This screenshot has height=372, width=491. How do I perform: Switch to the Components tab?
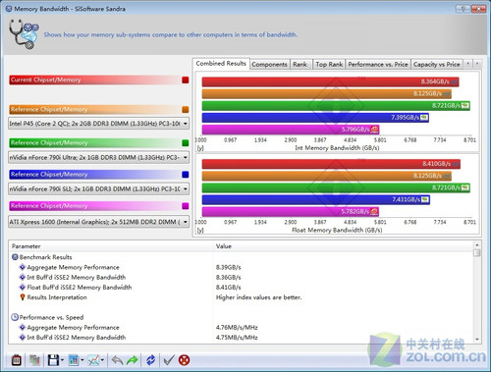point(269,64)
